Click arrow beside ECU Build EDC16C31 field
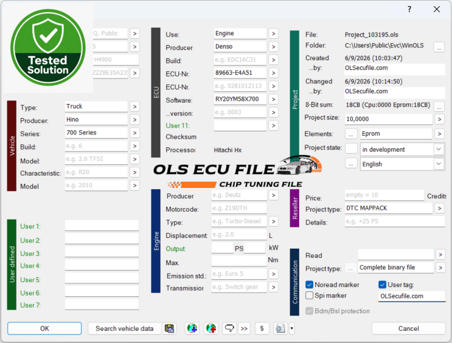Screen dimensions: 452x343 pos(273,60)
